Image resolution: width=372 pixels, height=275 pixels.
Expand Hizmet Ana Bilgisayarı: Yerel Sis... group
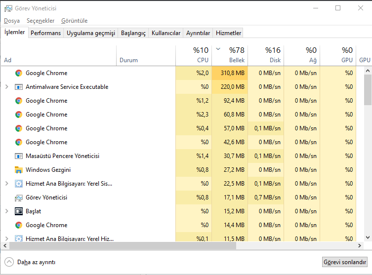coord(6,184)
